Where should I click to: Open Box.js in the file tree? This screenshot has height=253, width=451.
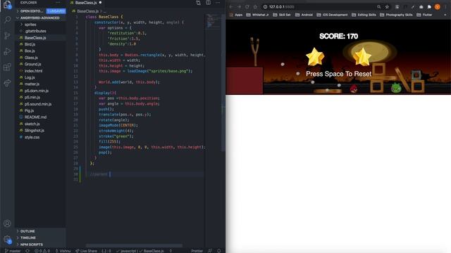point(30,51)
